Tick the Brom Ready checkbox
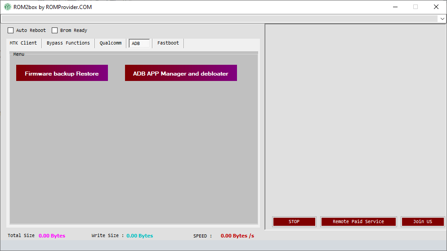The height and width of the screenshot is (251, 447). pyautogui.click(x=54, y=30)
